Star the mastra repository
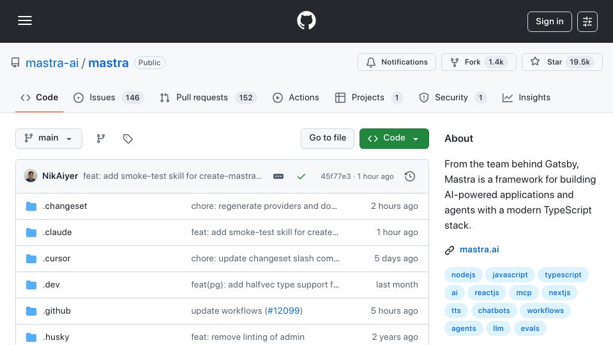 tap(562, 62)
